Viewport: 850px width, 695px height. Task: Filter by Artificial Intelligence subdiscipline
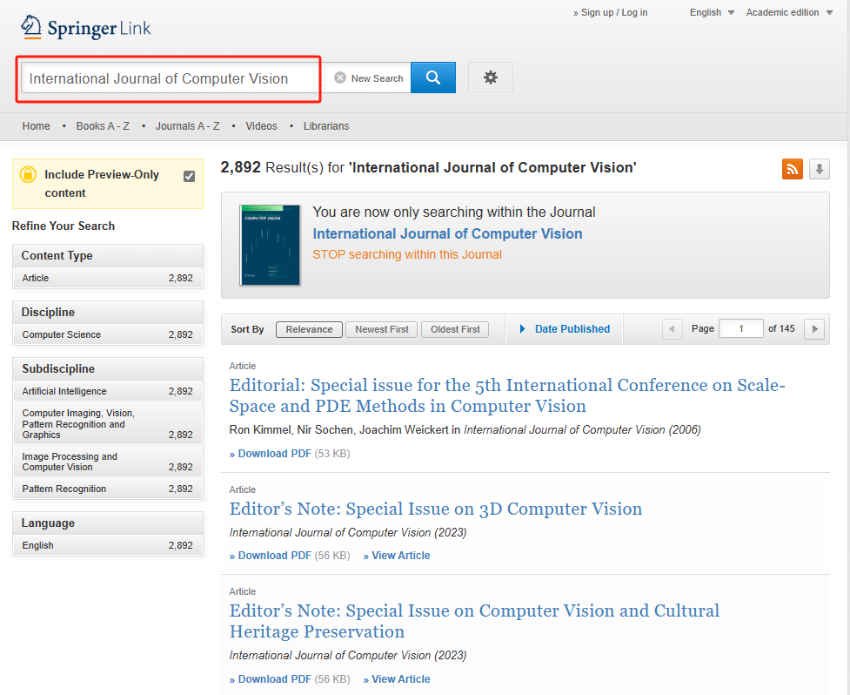tap(107, 391)
